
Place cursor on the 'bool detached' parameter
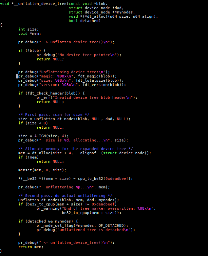(84, 21)
